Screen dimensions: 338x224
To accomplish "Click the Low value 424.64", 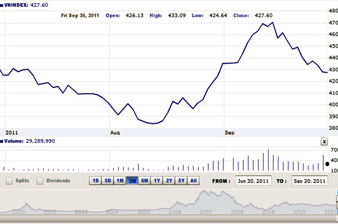I will point(218,15).
